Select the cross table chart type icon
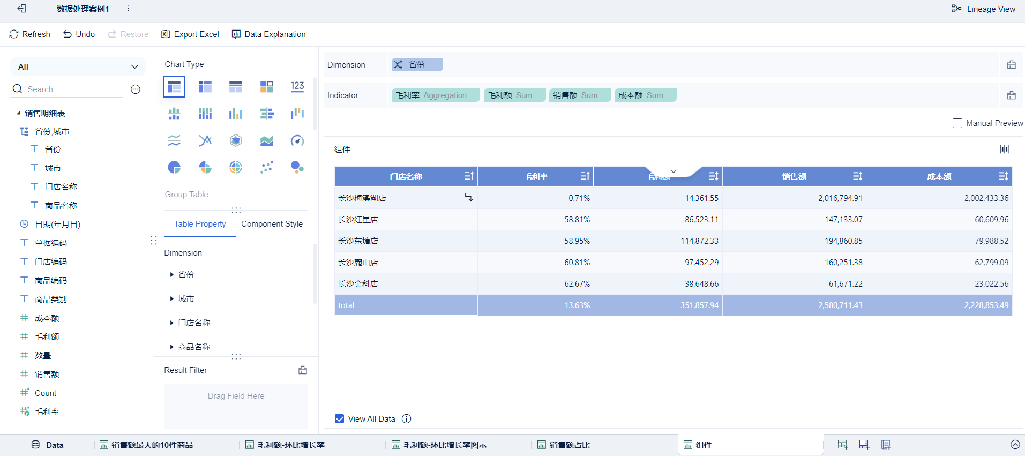The height and width of the screenshot is (456, 1025). click(205, 87)
